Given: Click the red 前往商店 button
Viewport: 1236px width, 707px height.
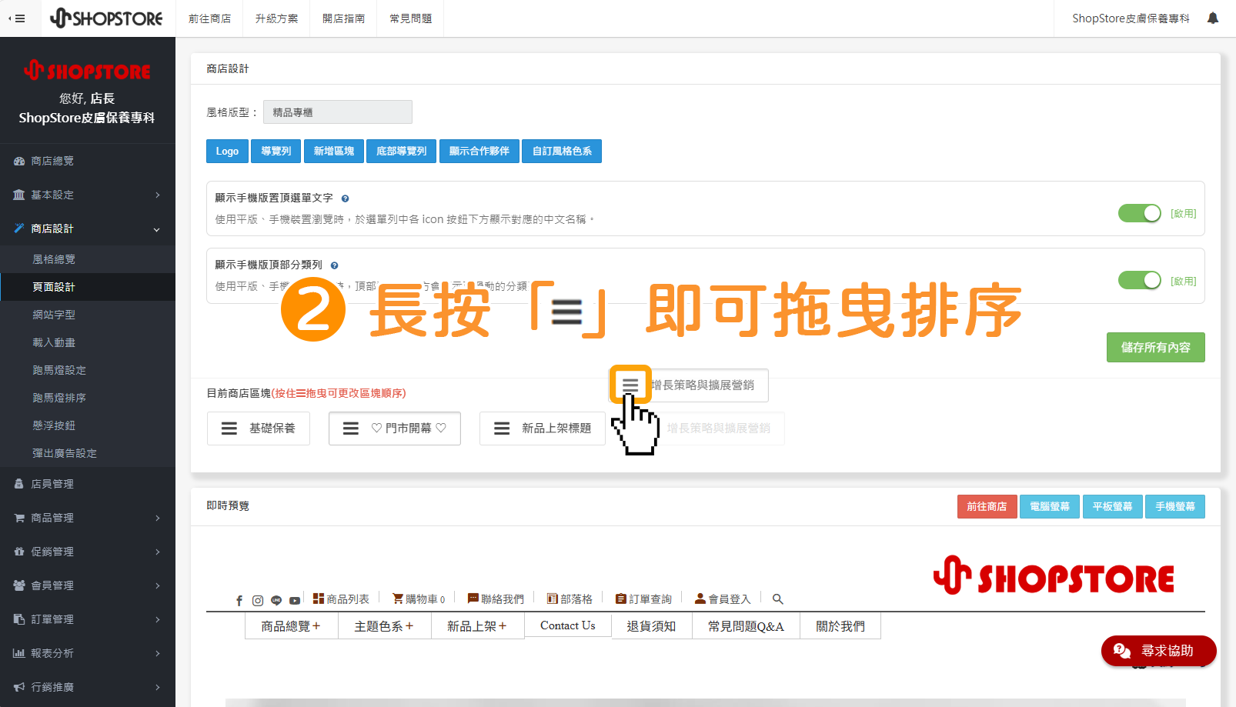Looking at the screenshot, I should 987,506.
